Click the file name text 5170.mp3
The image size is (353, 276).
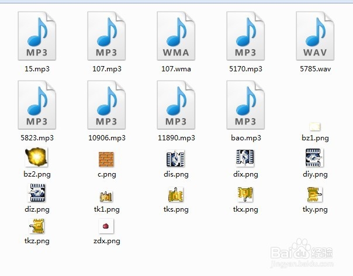tap(245, 69)
